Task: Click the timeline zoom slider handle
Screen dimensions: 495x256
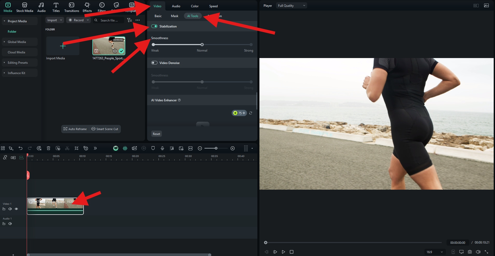Action: [216, 148]
